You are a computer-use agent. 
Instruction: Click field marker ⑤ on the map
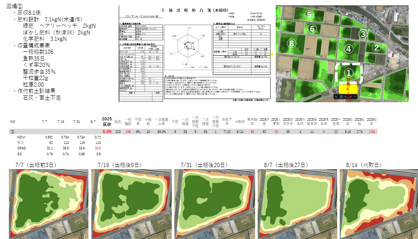[309, 15]
